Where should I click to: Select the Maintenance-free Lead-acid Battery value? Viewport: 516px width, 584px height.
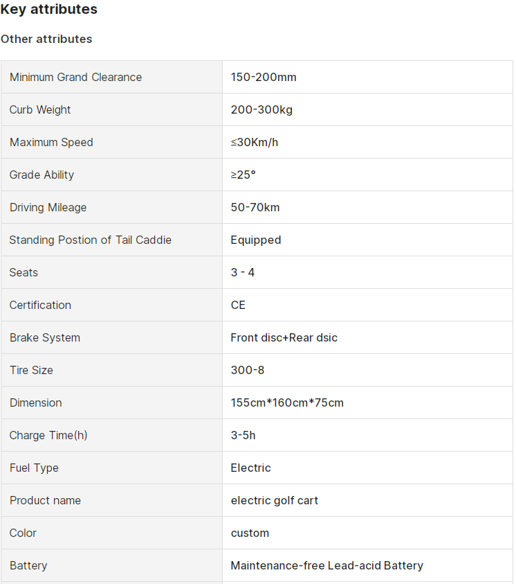pyautogui.click(x=326, y=566)
